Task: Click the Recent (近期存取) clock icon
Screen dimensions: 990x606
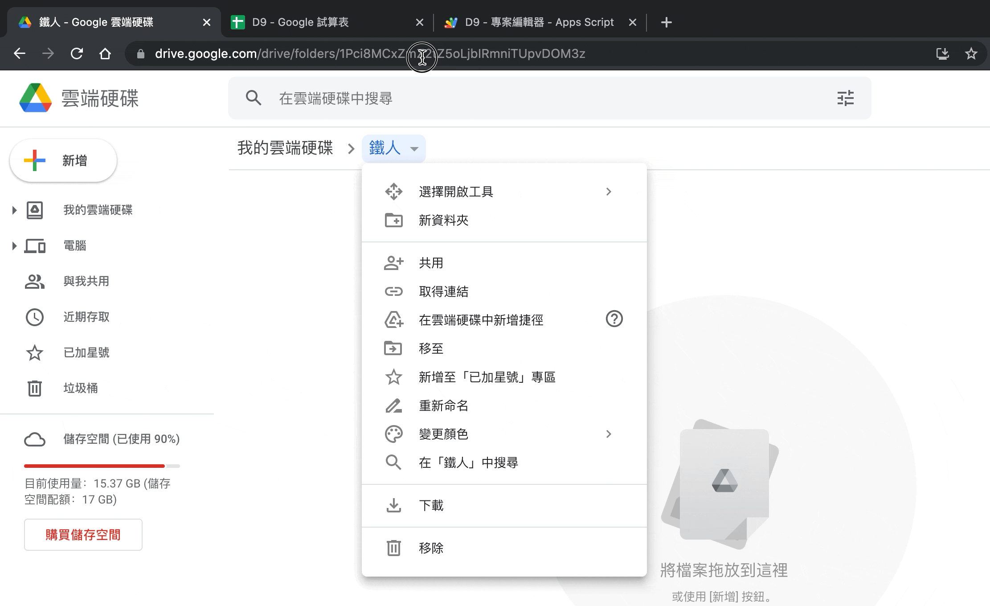Action: [x=35, y=317]
